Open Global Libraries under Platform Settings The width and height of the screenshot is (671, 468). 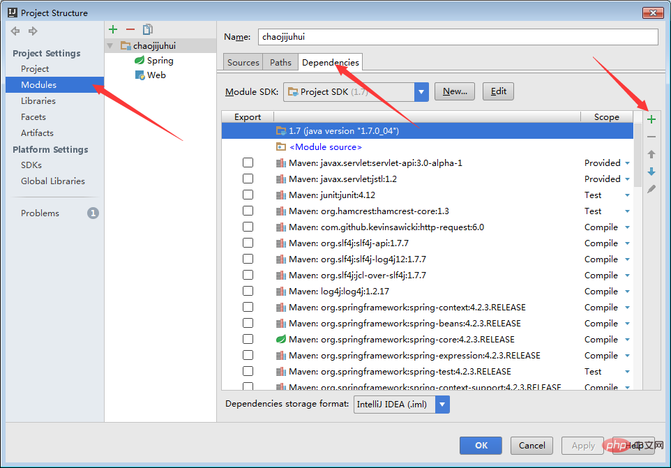point(52,181)
